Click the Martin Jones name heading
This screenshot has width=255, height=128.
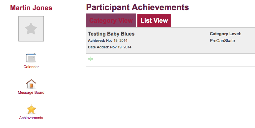31,8
